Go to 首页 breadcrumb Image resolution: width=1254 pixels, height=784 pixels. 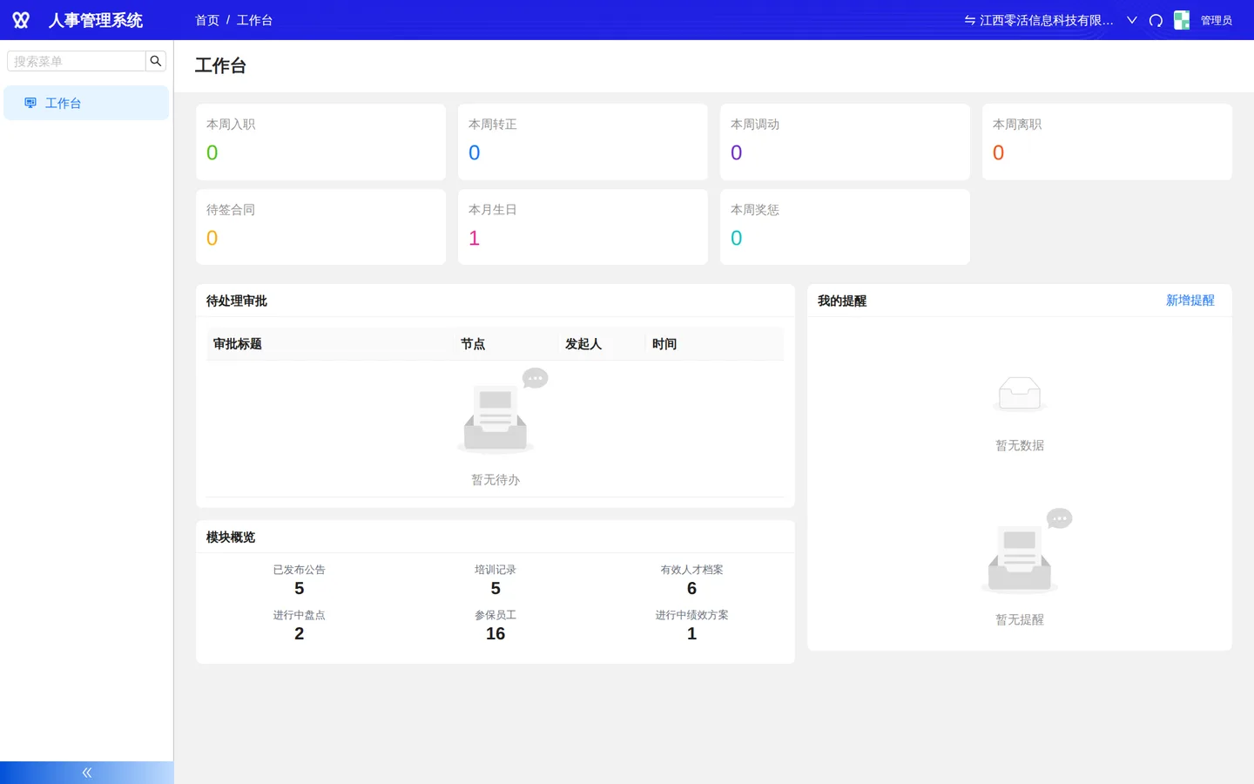(x=207, y=20)
